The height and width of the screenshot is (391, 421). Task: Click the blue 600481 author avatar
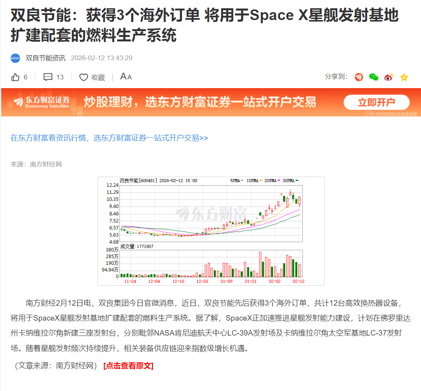pyautogui.click(x=15, y=58)
